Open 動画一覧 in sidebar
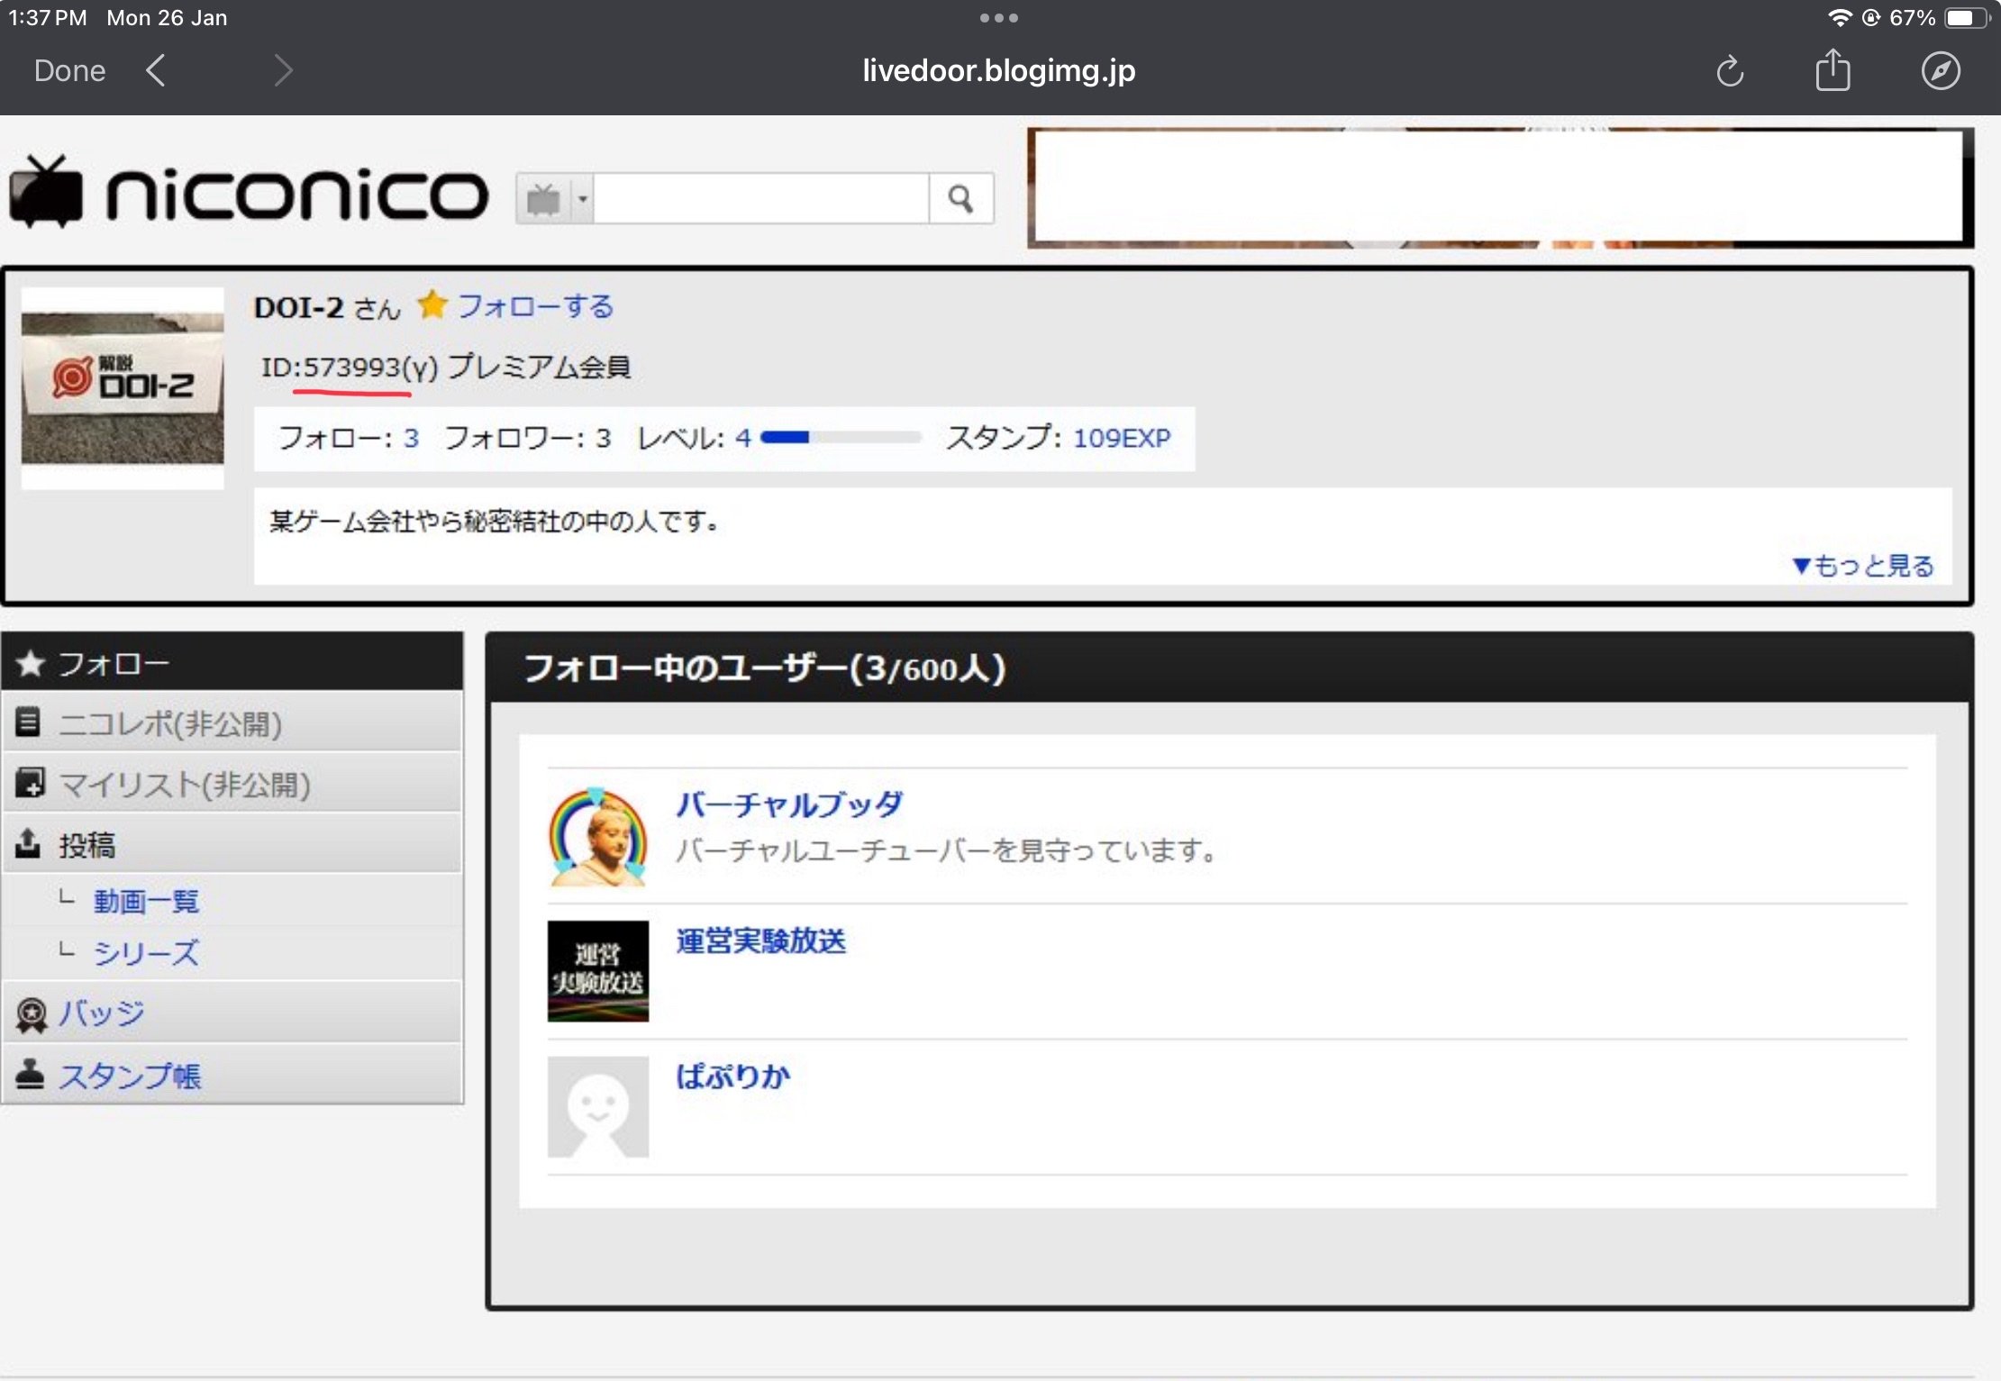The width and height of the screenshot is (2001, 1381). pos(146,901)
